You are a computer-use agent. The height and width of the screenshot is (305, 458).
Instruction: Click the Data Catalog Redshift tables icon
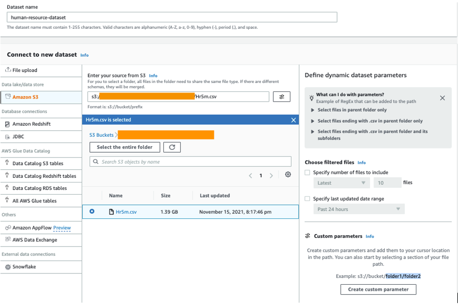(x=7, y=175)
